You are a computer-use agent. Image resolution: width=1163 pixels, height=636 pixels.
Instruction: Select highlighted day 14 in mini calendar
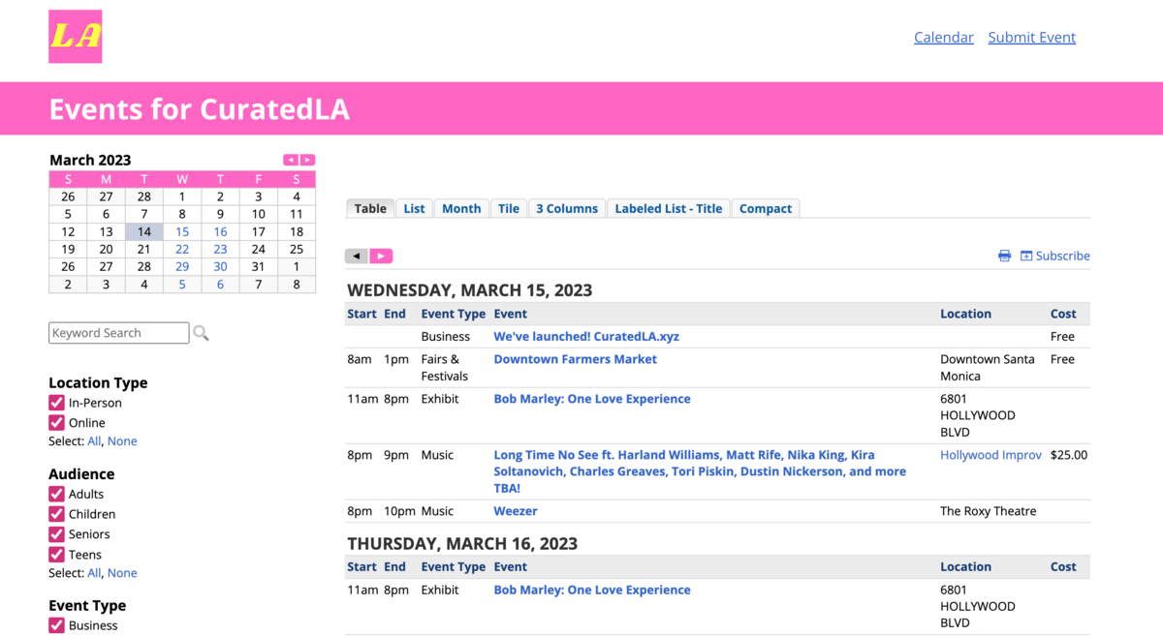coord(144,232)
